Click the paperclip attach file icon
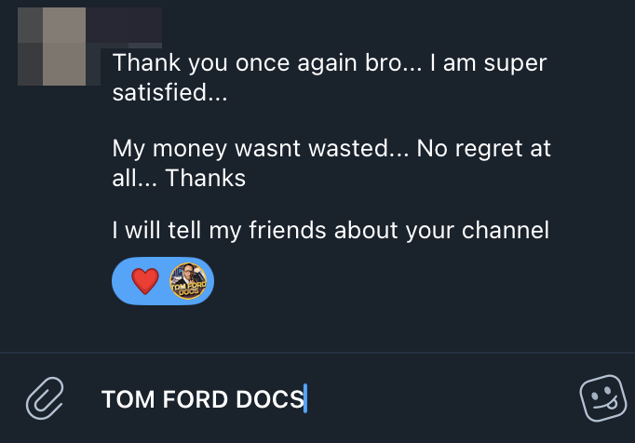Viewport: 635px width, 443px height. (44, 398)
